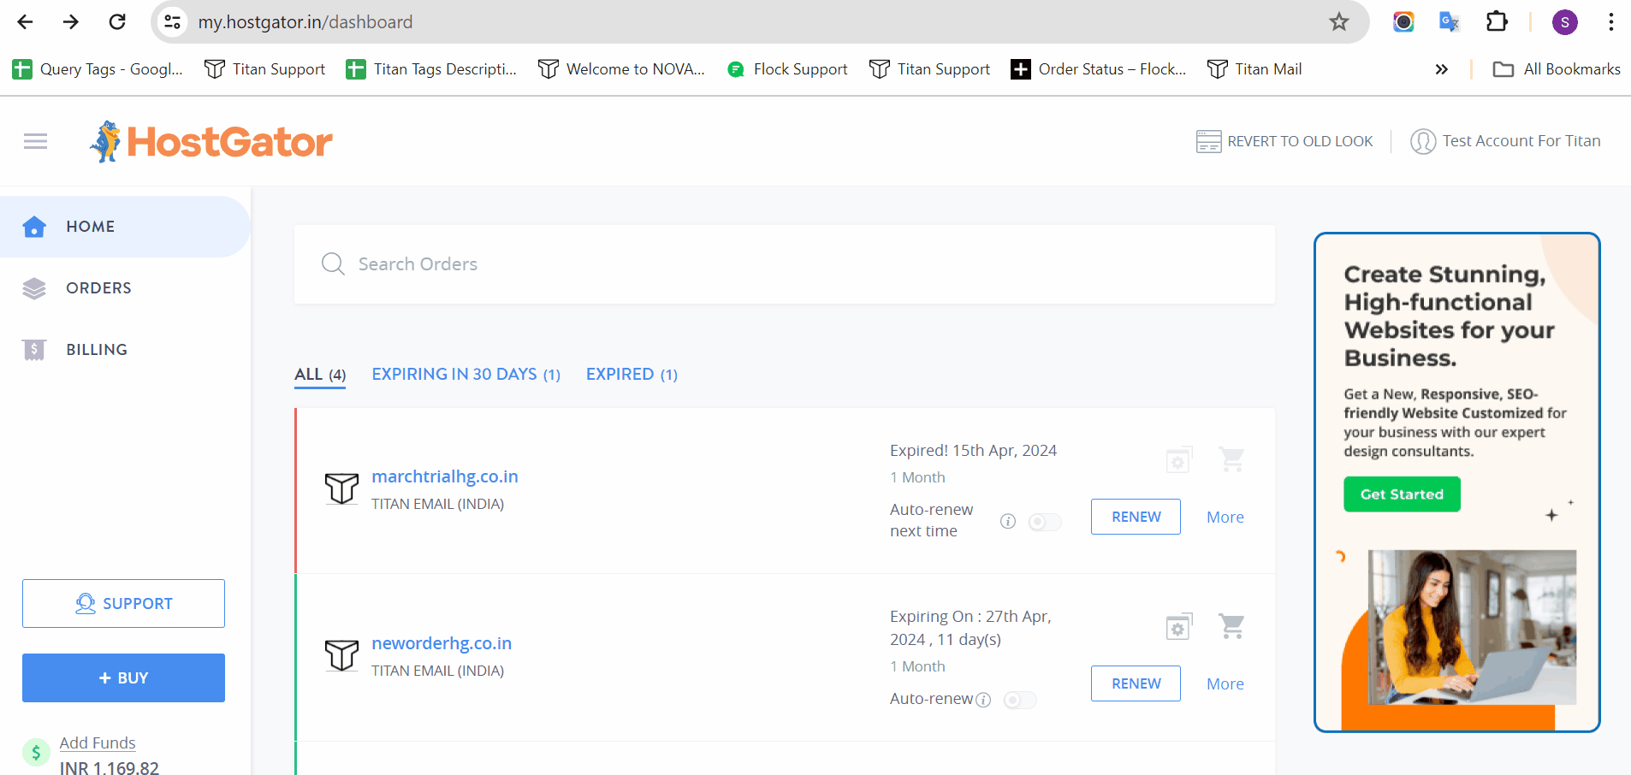Open More options for neworderhg.co.in
Screen dimensions: 1631x775
[x=1225, y=684]
